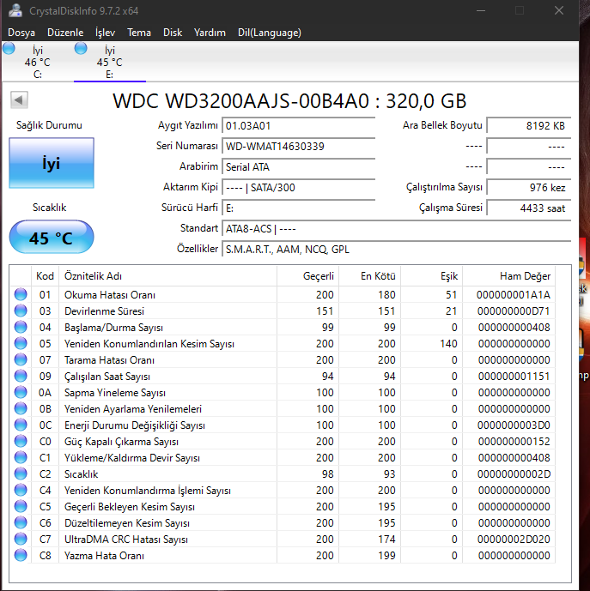Click the Geçerli column header
590x591 pixels.
click(x=308, y=276)
